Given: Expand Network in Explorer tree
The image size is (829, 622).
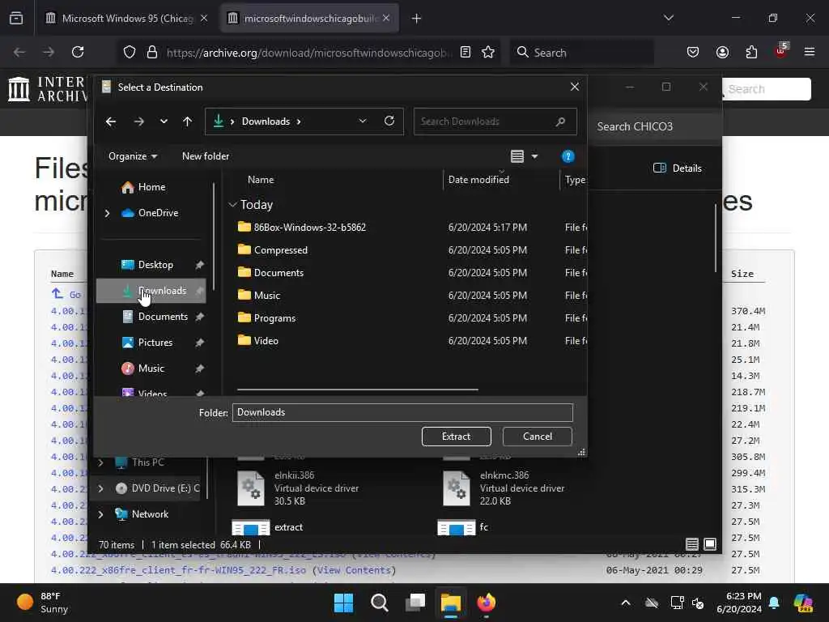Looking at the screenshot, I should pos(101,514).
